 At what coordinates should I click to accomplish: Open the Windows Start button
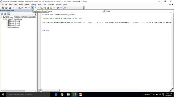(x=3, y=95)
